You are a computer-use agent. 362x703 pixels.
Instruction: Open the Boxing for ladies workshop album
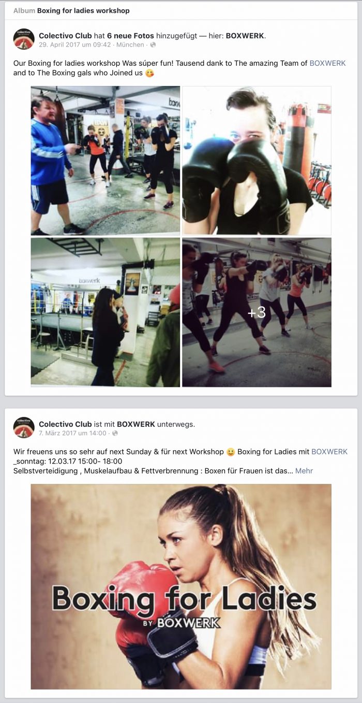pos(83,10)
